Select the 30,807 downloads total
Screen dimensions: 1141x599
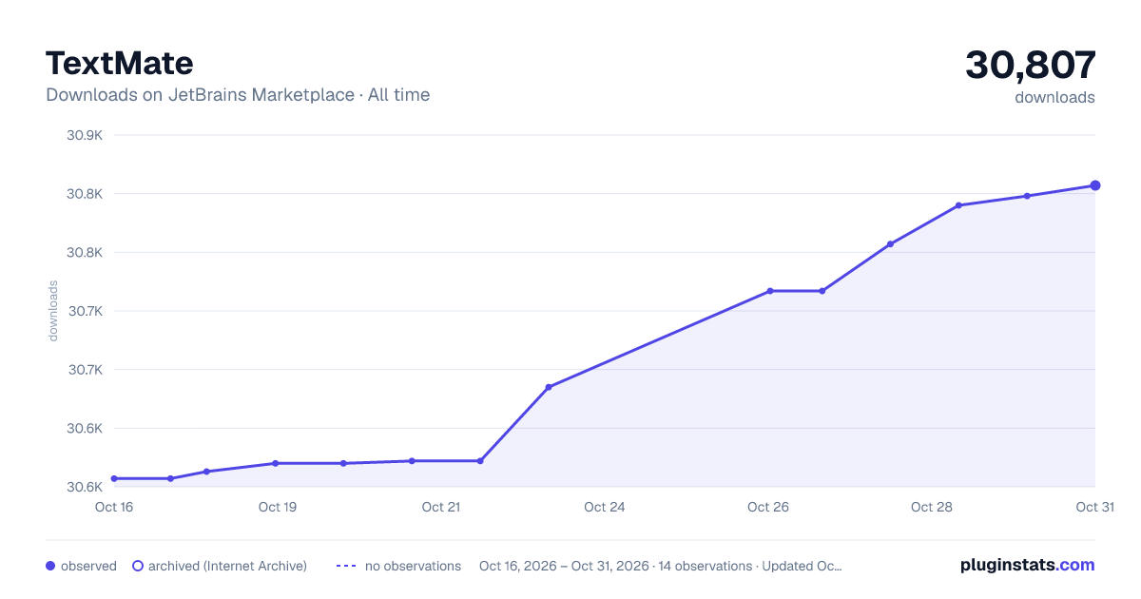[x=1031, y=65]
